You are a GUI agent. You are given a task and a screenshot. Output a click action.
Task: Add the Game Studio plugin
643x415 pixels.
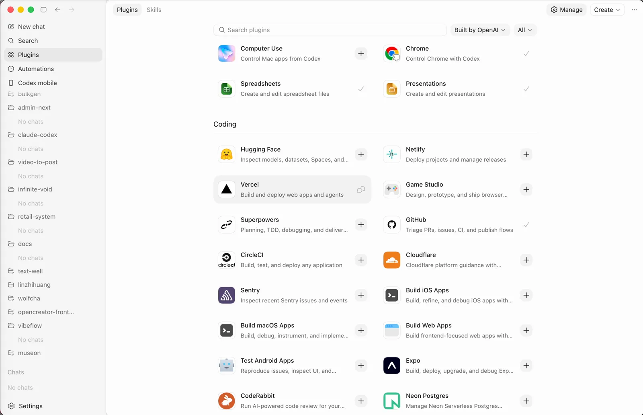click(526, 189)
